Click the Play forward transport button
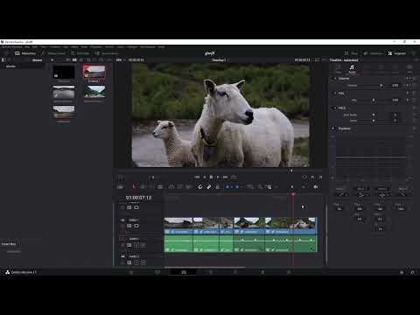The width and height of the screenshot is (420, 315). pyautogui.click(x=218, y=177)
